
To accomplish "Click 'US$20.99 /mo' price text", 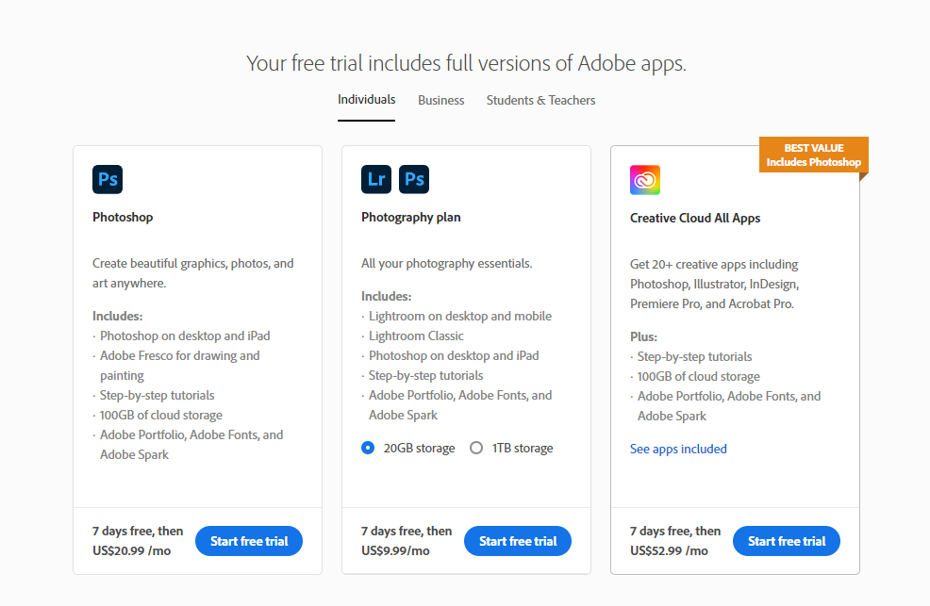I will [132, 551].
